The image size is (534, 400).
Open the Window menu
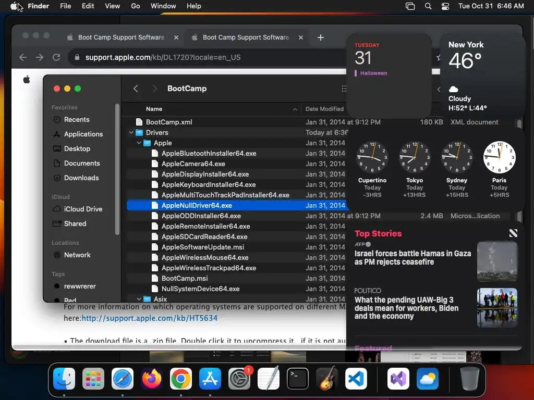pos(163,6)
